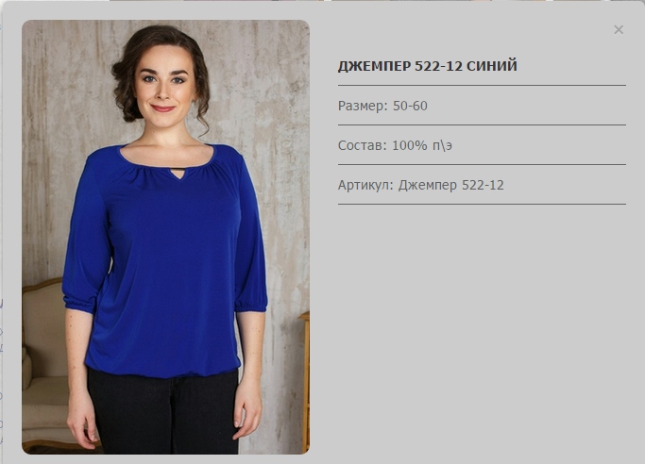Select the heading ДЖЕМПЕР 522-12 СИНИЙ

[427, 66]
